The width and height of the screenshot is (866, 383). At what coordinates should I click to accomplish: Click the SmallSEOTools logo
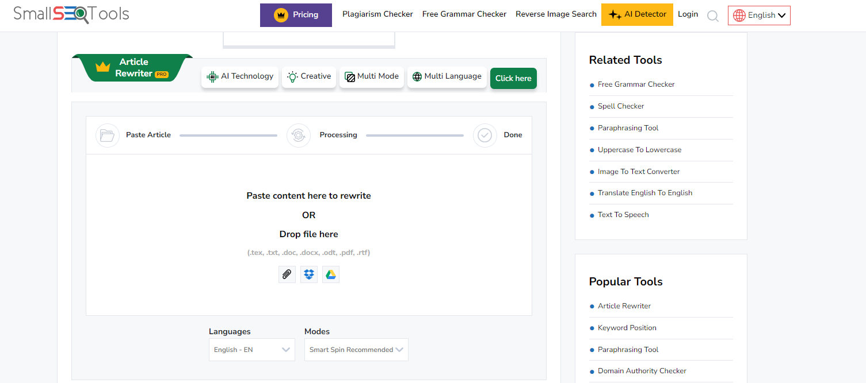click(x=71, y=14)
